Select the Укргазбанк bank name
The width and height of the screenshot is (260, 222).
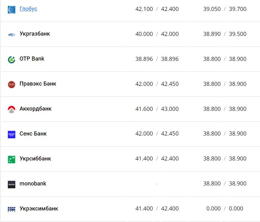35,34
